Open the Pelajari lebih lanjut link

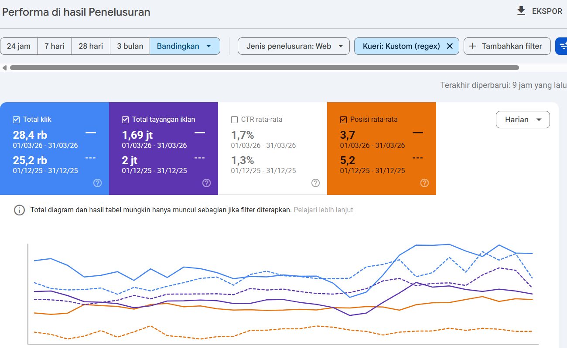click(324, 210)
